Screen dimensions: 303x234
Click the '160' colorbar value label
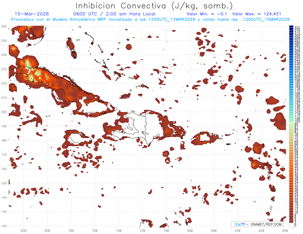coord(297,96)
